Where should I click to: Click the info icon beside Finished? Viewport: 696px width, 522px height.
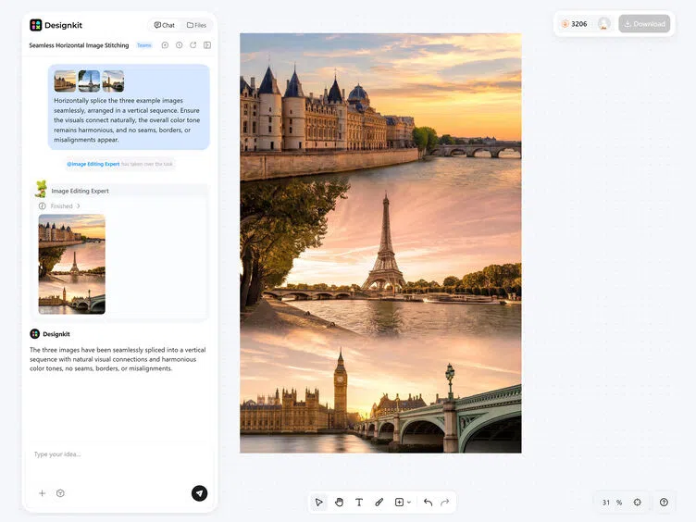tap(43, 206)
